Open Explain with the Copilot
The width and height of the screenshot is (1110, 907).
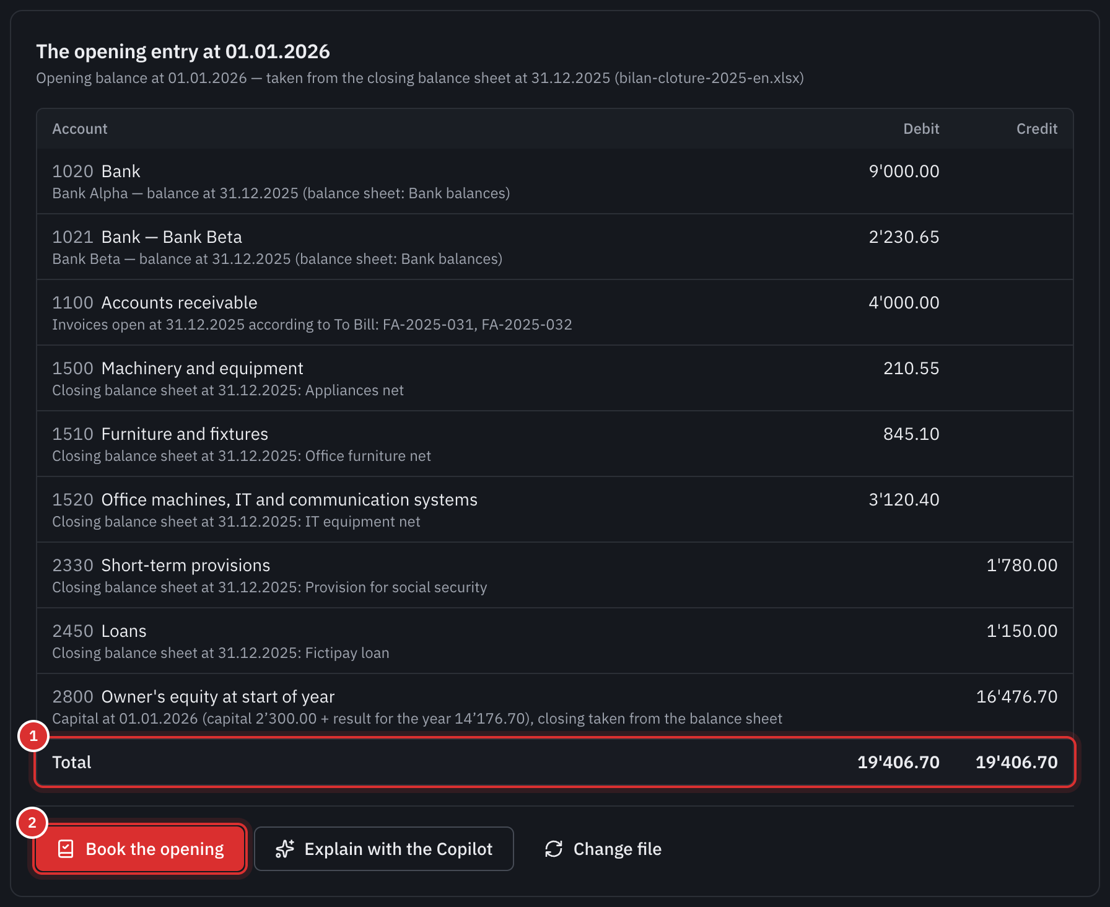tap(384, 849)
